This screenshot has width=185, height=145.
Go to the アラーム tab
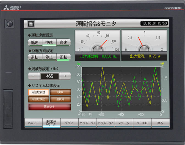point(123,123)
